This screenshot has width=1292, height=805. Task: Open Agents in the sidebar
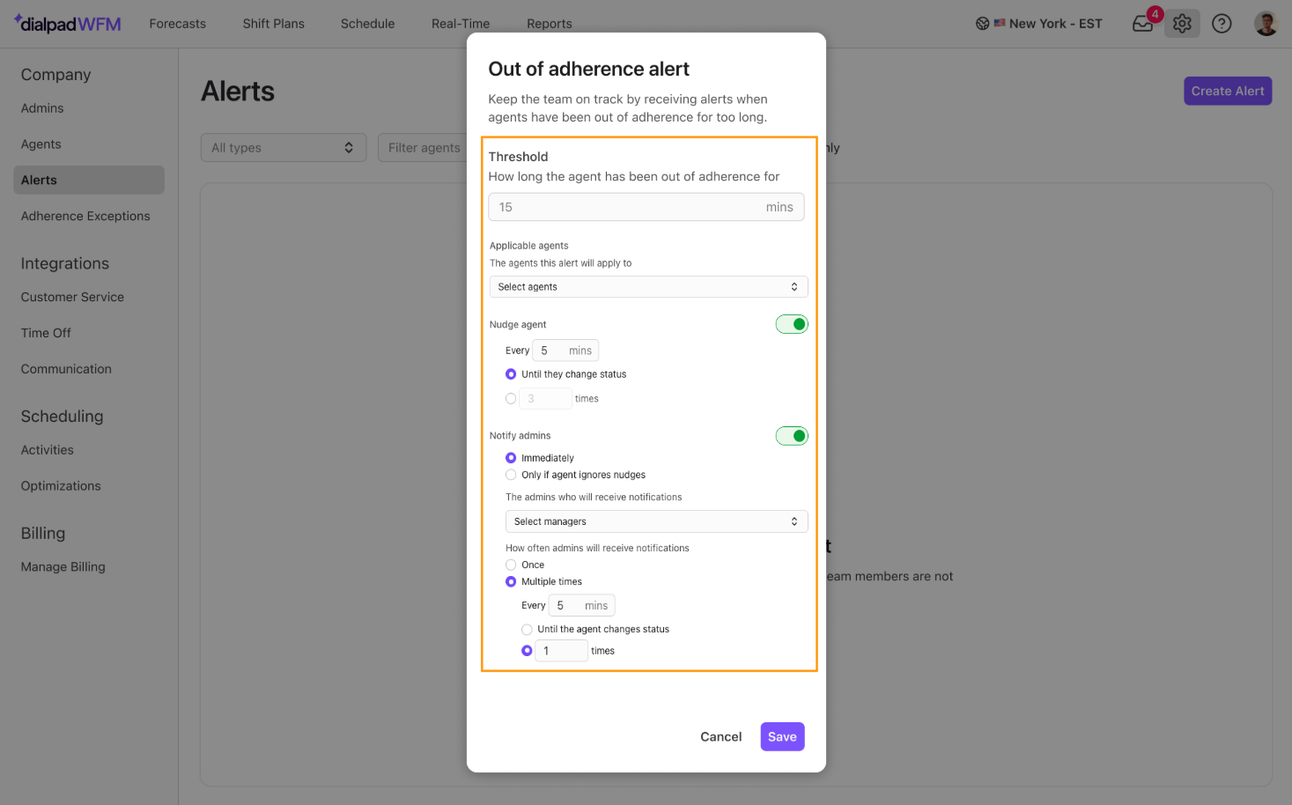tap(41, 144)
